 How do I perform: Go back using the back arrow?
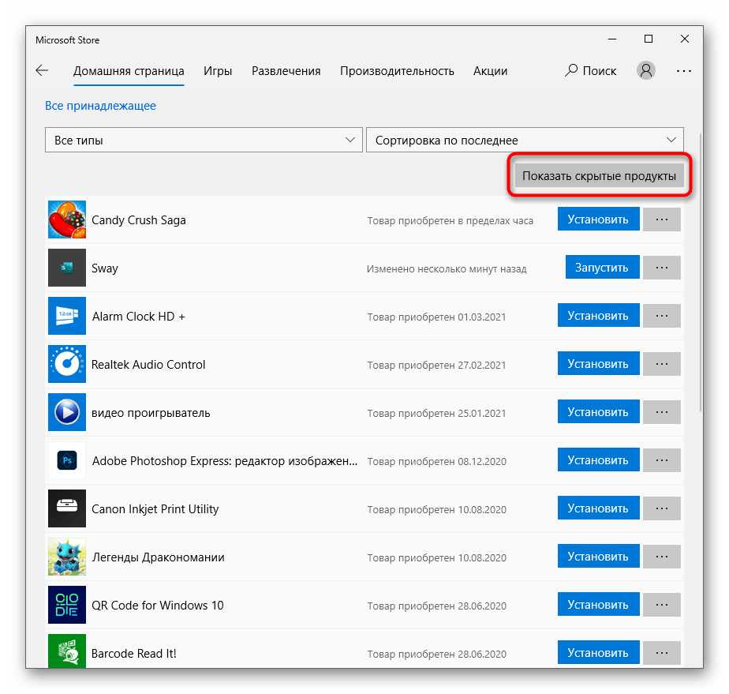click(x=42, y=70)
